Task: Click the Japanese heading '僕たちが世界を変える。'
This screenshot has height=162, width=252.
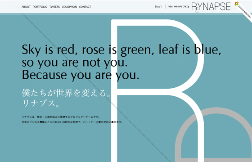Action: (66, 93)
